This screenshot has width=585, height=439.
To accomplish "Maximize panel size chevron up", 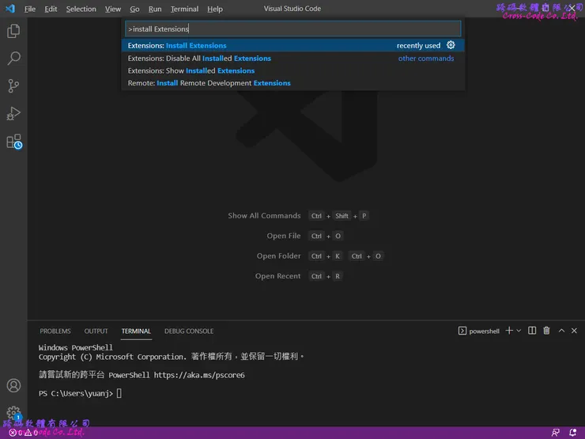I will coord(561,331).
